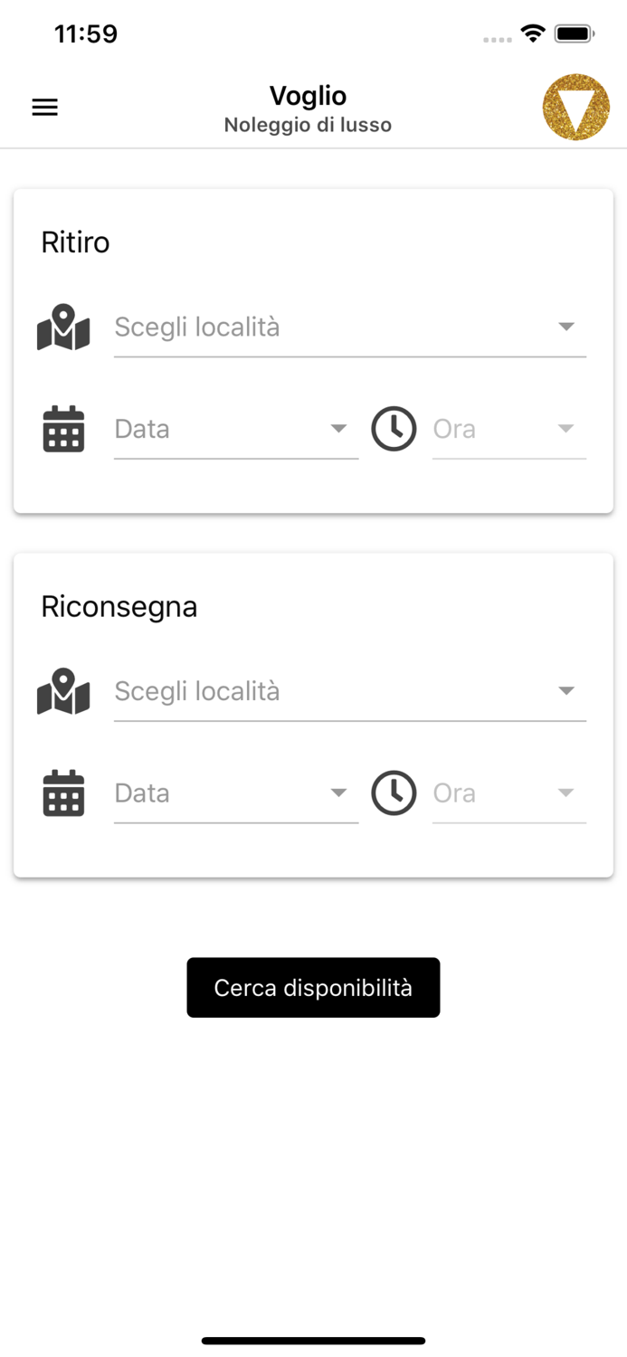The width and height of the screenshot is (627, 1357).
Task: Click the calendar icon in Riconsegna section
Action: click(x=63, y=793)
